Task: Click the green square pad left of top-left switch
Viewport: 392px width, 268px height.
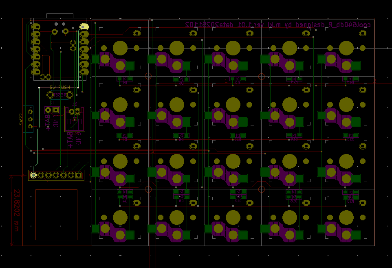Action: tap(95, 59)
